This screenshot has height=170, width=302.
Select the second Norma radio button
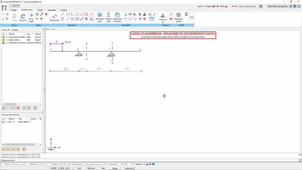(151, 164)
